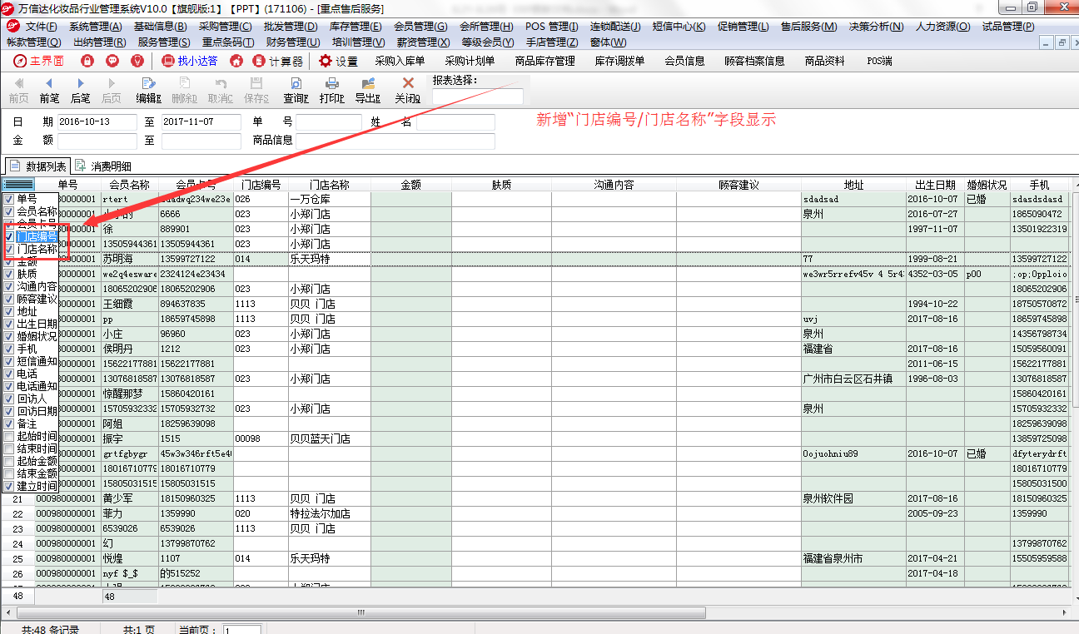Open 设置 settings gear

(x=338, y=61)
